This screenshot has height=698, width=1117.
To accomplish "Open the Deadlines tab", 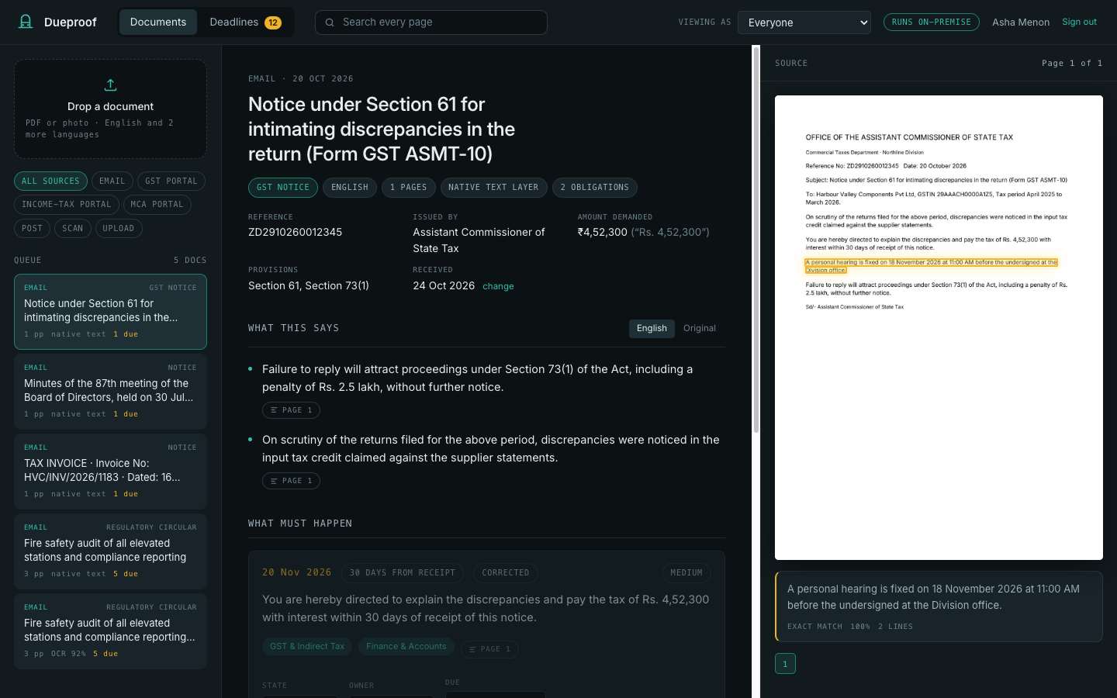I will pyautogui.click(x=245, y=22).
